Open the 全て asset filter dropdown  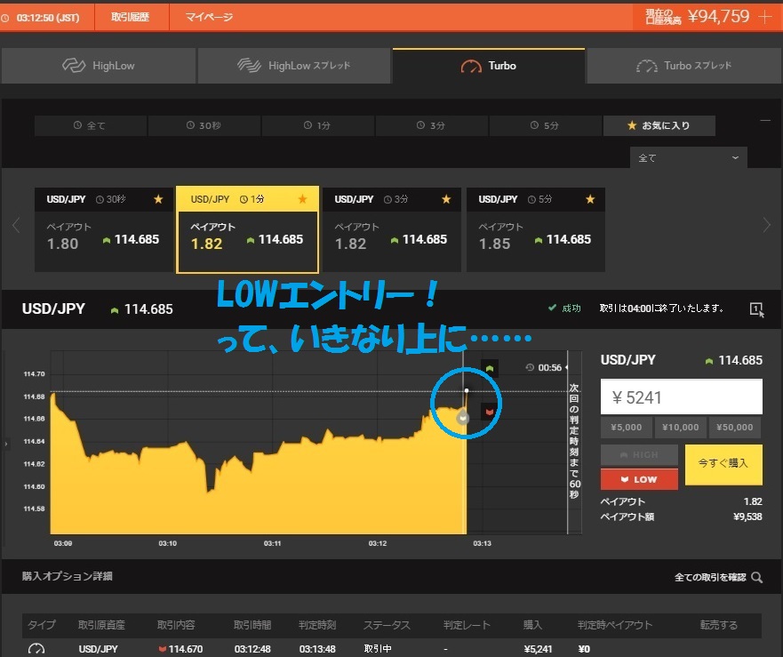point(689,157)
